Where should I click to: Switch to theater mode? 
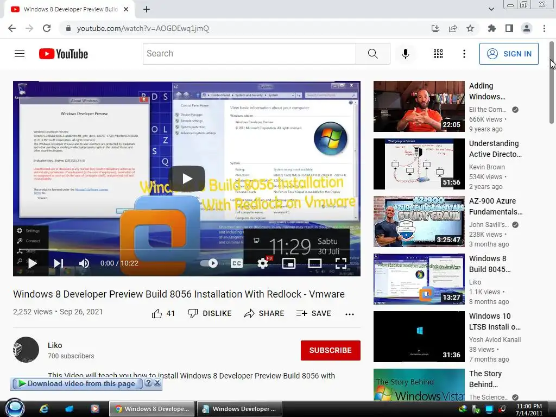pos(315,263)
